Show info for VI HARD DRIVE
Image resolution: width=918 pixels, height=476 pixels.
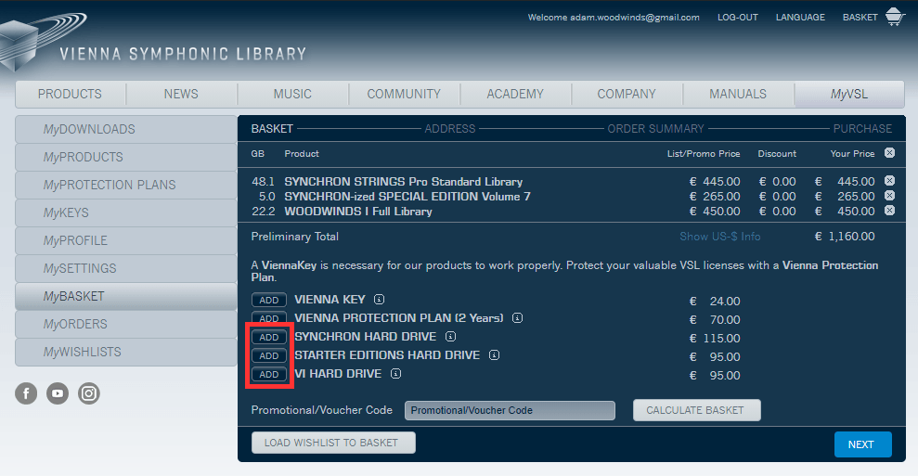click(395, 374)
